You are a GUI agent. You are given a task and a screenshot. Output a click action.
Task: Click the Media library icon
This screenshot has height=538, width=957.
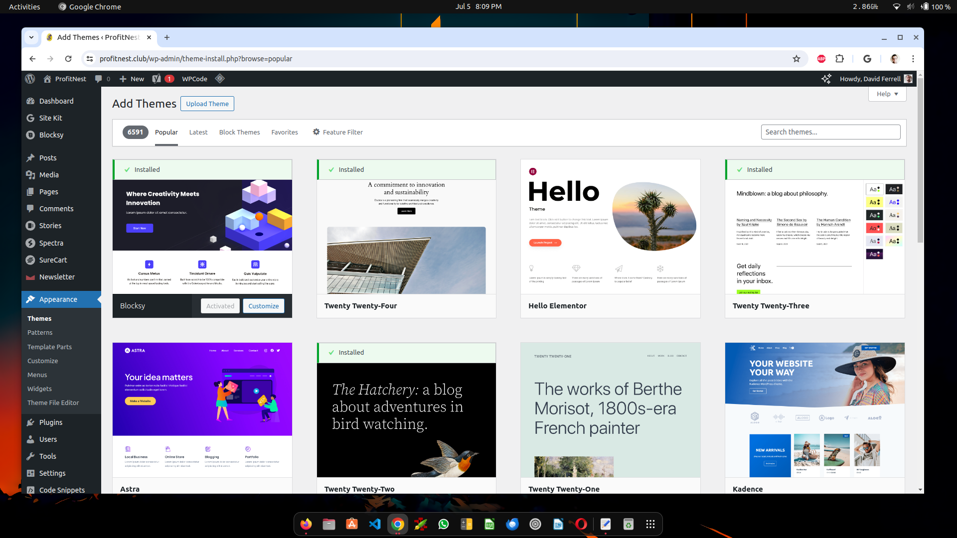[30, 174]
